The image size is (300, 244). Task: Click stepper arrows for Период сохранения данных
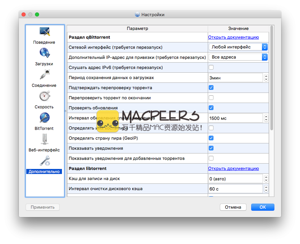pos(266,78)
